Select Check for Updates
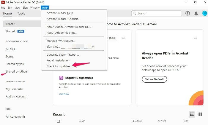 pos(59,66)
